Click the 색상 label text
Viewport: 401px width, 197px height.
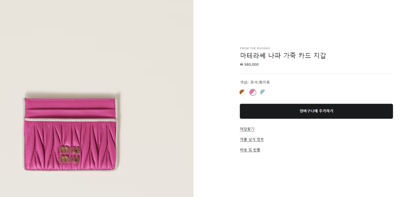pyautogui.click(x=244, y=82)
